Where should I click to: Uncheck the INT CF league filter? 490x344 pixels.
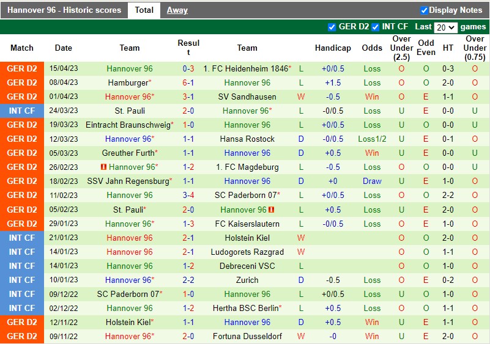tap(375, 27)
